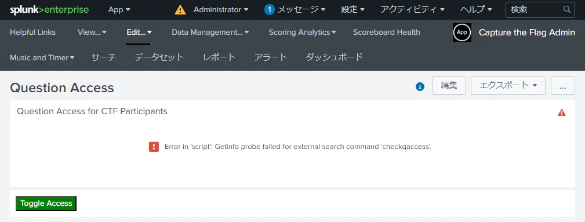
Task: Click the Capture the Flag Admin title
Action: coord(526,32)
